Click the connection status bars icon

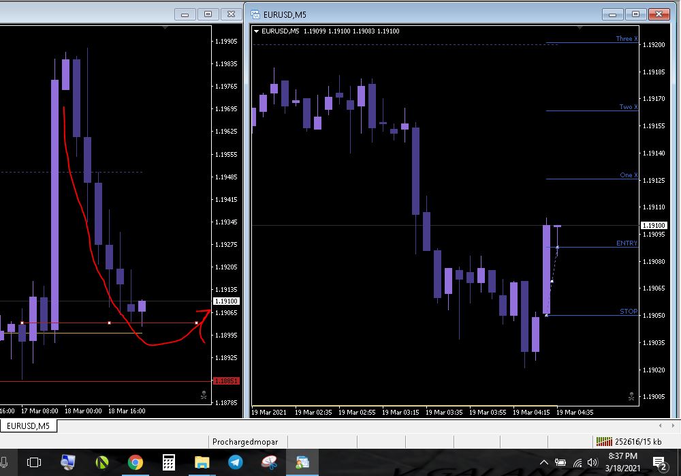[603, 442]
